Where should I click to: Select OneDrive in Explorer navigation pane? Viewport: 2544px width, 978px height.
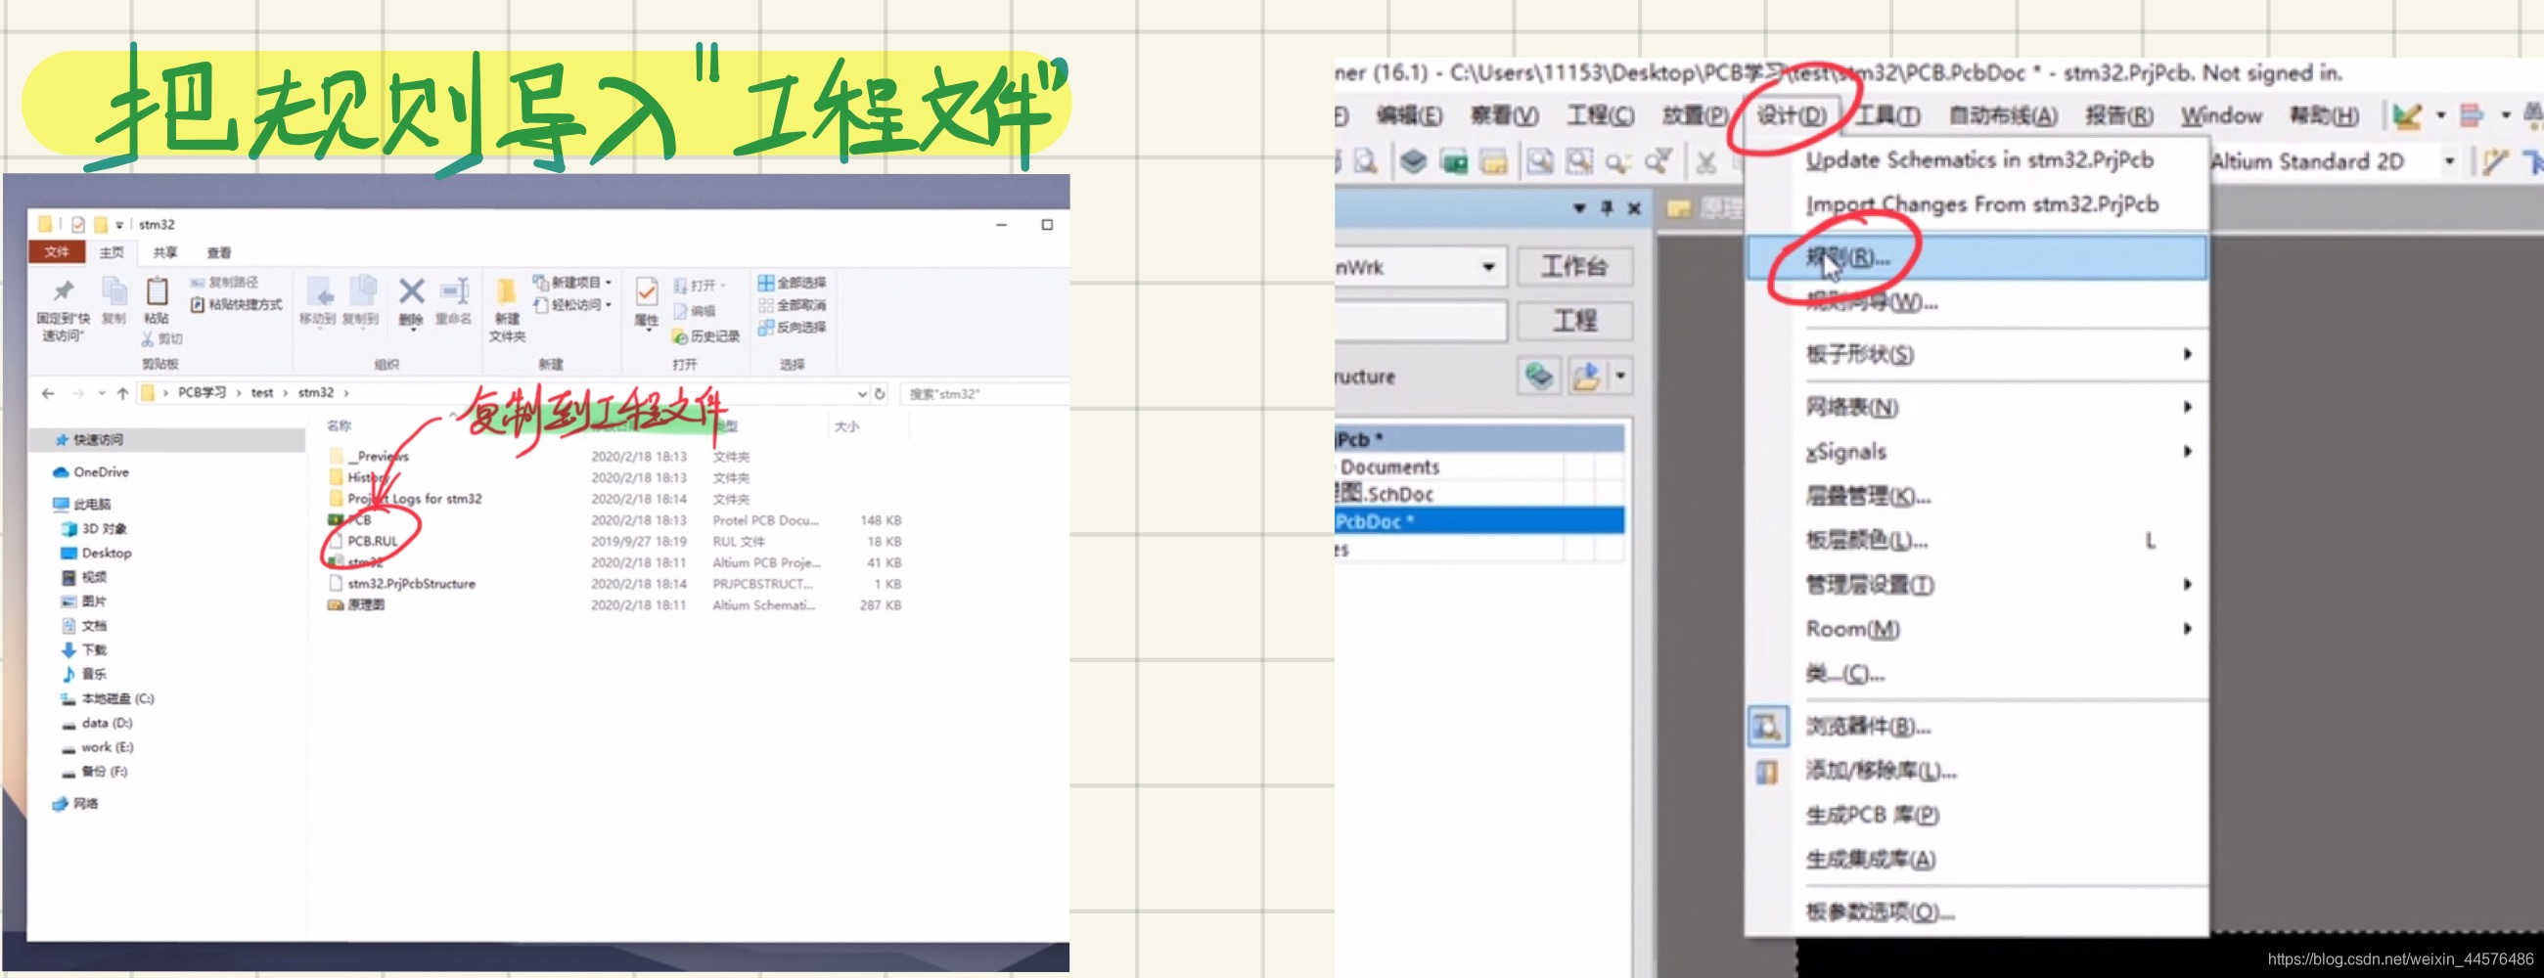(x=101, y=471)
